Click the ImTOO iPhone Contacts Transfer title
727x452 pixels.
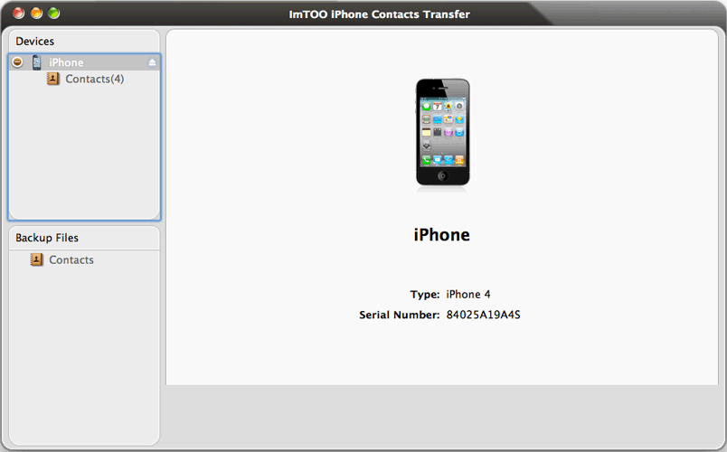379,14
